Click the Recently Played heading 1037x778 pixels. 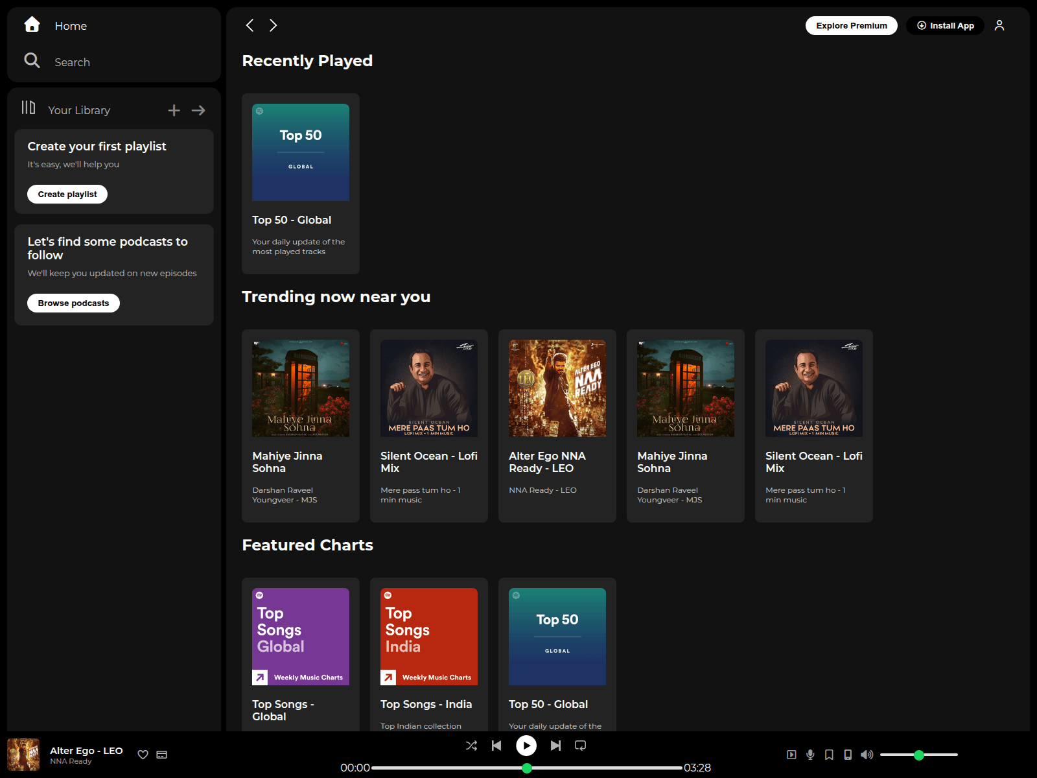(307, 60)
